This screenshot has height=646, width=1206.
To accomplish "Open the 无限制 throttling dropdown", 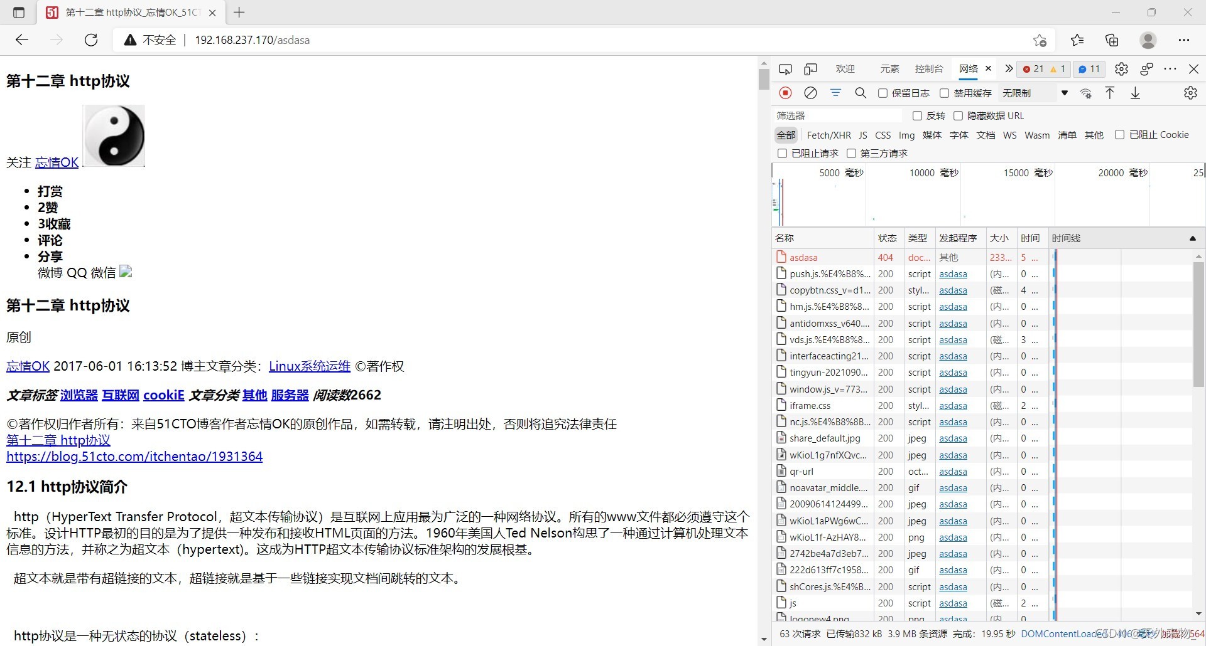I will pyautogui.click(x=1035, y=93).
